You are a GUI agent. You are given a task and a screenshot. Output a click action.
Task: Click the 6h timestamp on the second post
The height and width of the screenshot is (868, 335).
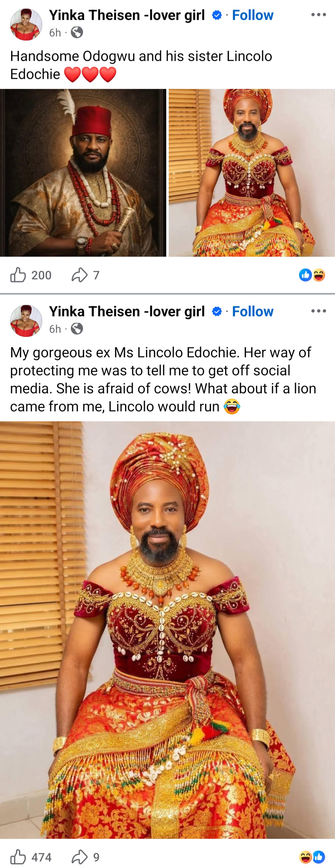click(x=55, y=329)
